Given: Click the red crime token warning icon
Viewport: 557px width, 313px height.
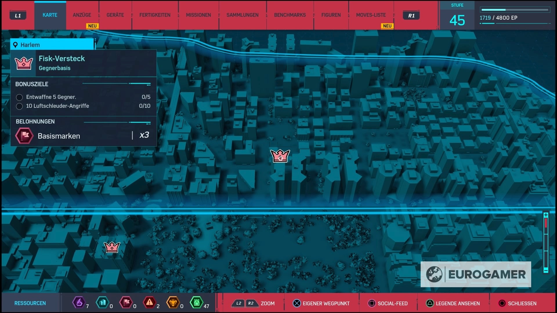Looking at the screenshot, I should point(149,303).
